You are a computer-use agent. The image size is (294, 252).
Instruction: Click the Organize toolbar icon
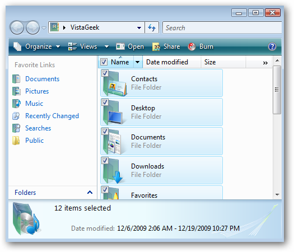pyautogui.click(x=17, y=46)
